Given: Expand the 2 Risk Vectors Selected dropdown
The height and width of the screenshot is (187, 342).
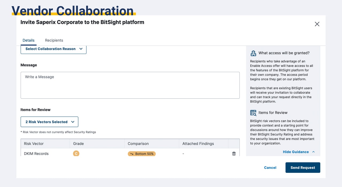Looking at the screenshot, I should [50, 122].
